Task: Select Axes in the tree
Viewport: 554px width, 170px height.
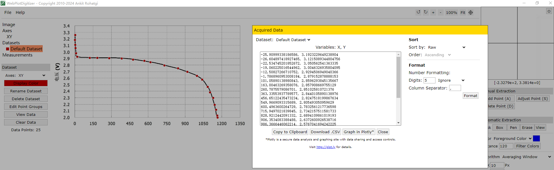Action: pyautogui.click(x=7, y=31)
